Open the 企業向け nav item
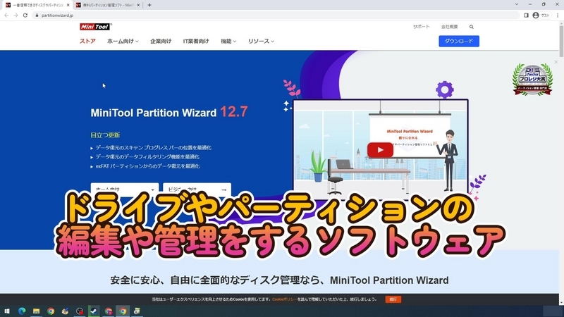The height and width of the screenshot is (317, 564). point(161,42)
